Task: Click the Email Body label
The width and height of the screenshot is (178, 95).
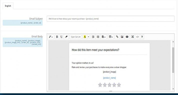Action: [37, 36]
